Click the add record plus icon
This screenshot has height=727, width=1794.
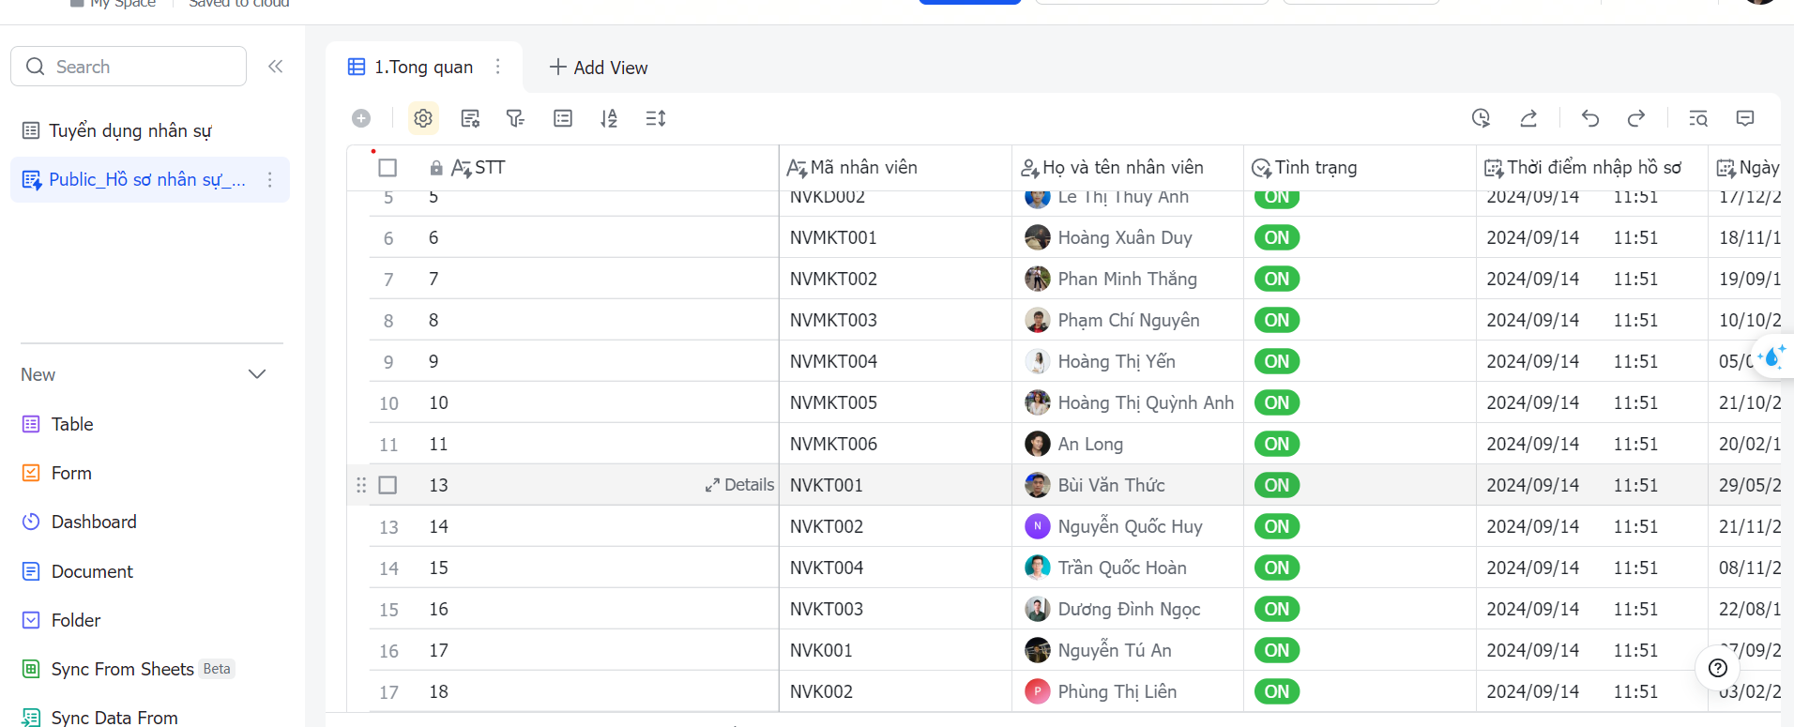[361, 118]
